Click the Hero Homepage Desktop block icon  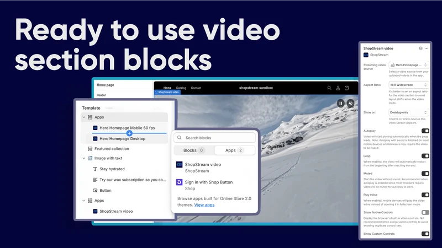(95, 139)
